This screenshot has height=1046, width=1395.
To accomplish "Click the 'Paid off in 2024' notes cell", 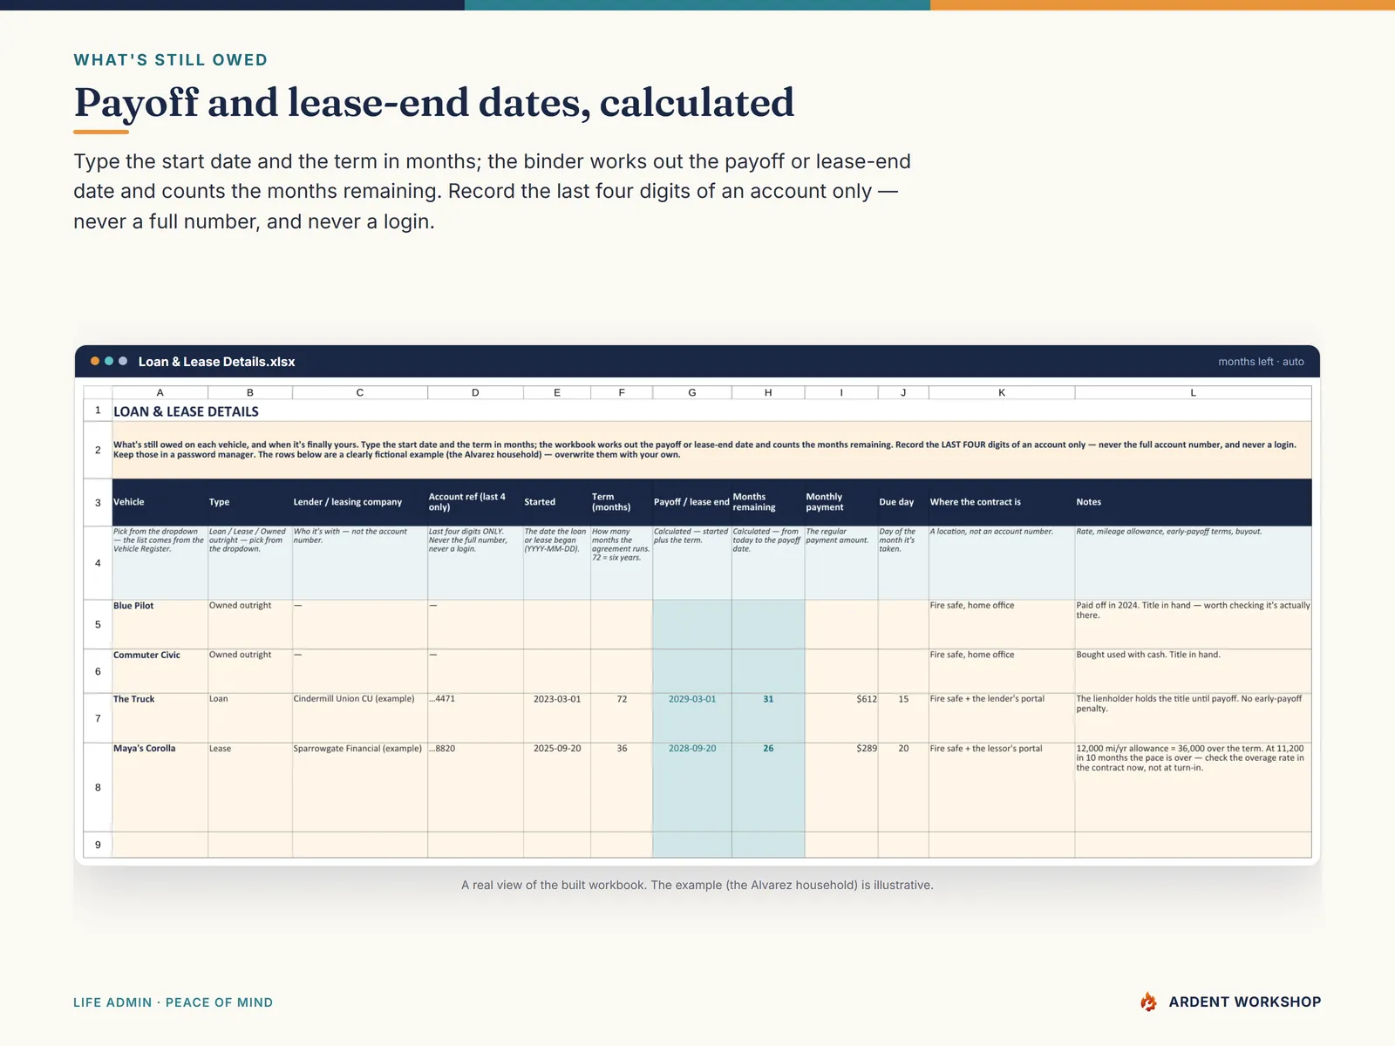I will pyautogui.click(x=1193, y=624).
